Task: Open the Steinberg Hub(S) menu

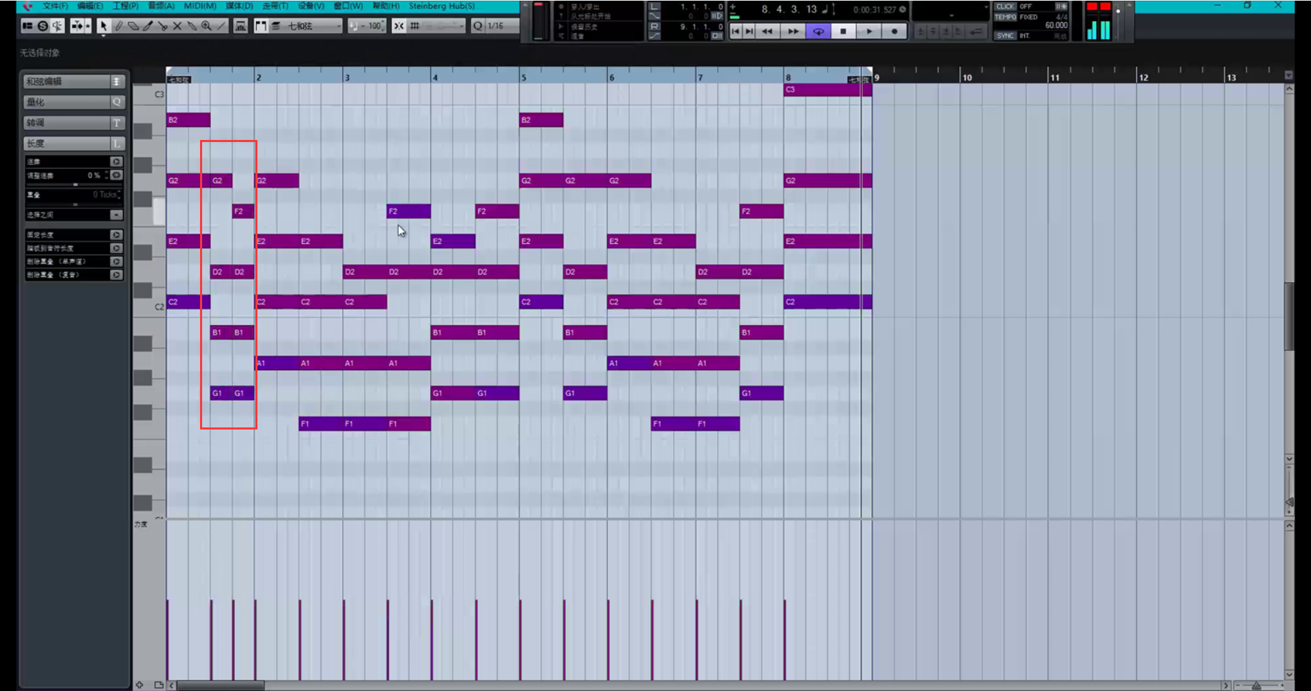Action: pyautogui.click(x=442, y=6)
